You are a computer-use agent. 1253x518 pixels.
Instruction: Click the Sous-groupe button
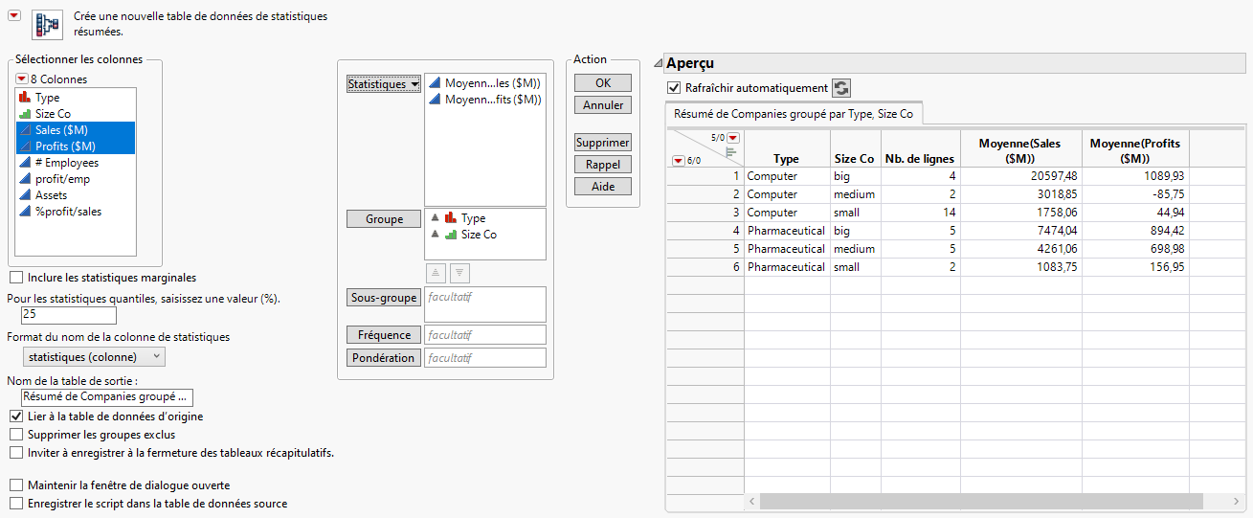[384, 298]
